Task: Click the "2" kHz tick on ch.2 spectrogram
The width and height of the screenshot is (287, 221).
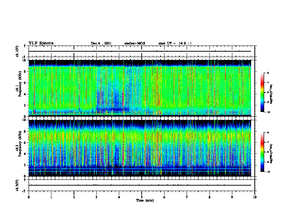Action: click(25, 165)
